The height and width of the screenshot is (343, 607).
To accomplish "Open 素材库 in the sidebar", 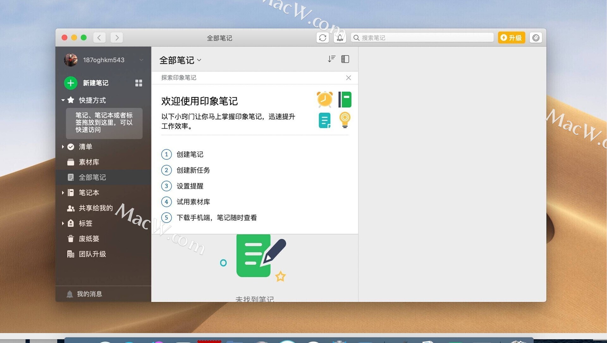I will pyautogui.click(x=103, y=162).
